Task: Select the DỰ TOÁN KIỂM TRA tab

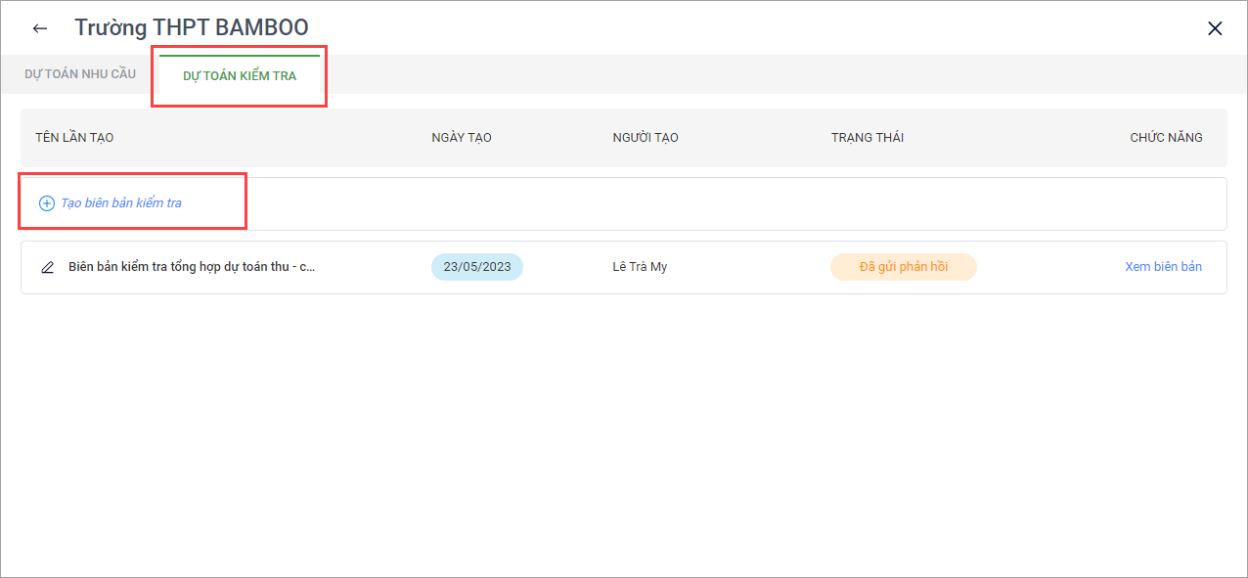Action: 240,75
